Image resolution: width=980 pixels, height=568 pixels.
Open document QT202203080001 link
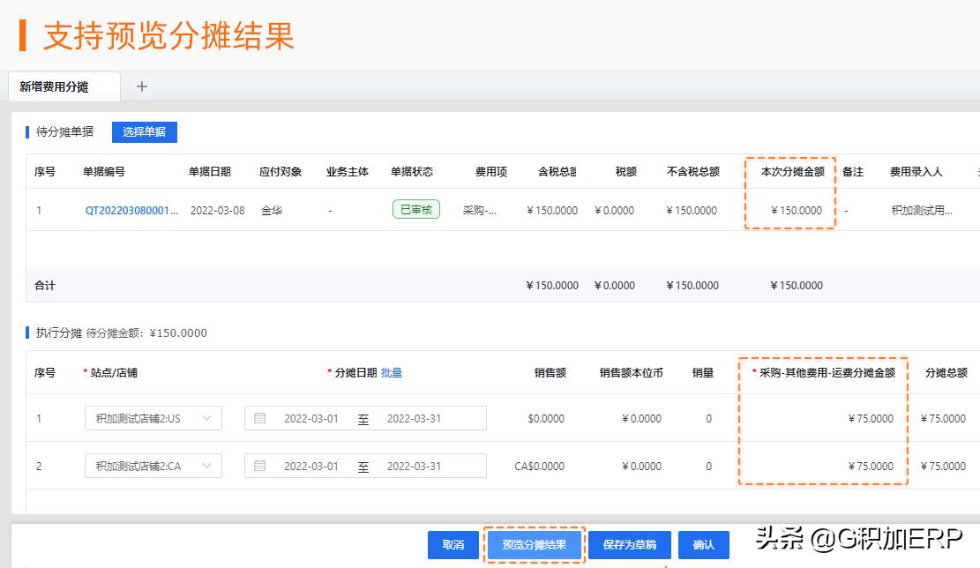point(131,210)
